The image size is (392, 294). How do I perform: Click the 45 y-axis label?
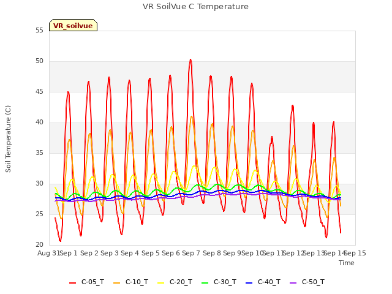point(39,92)
